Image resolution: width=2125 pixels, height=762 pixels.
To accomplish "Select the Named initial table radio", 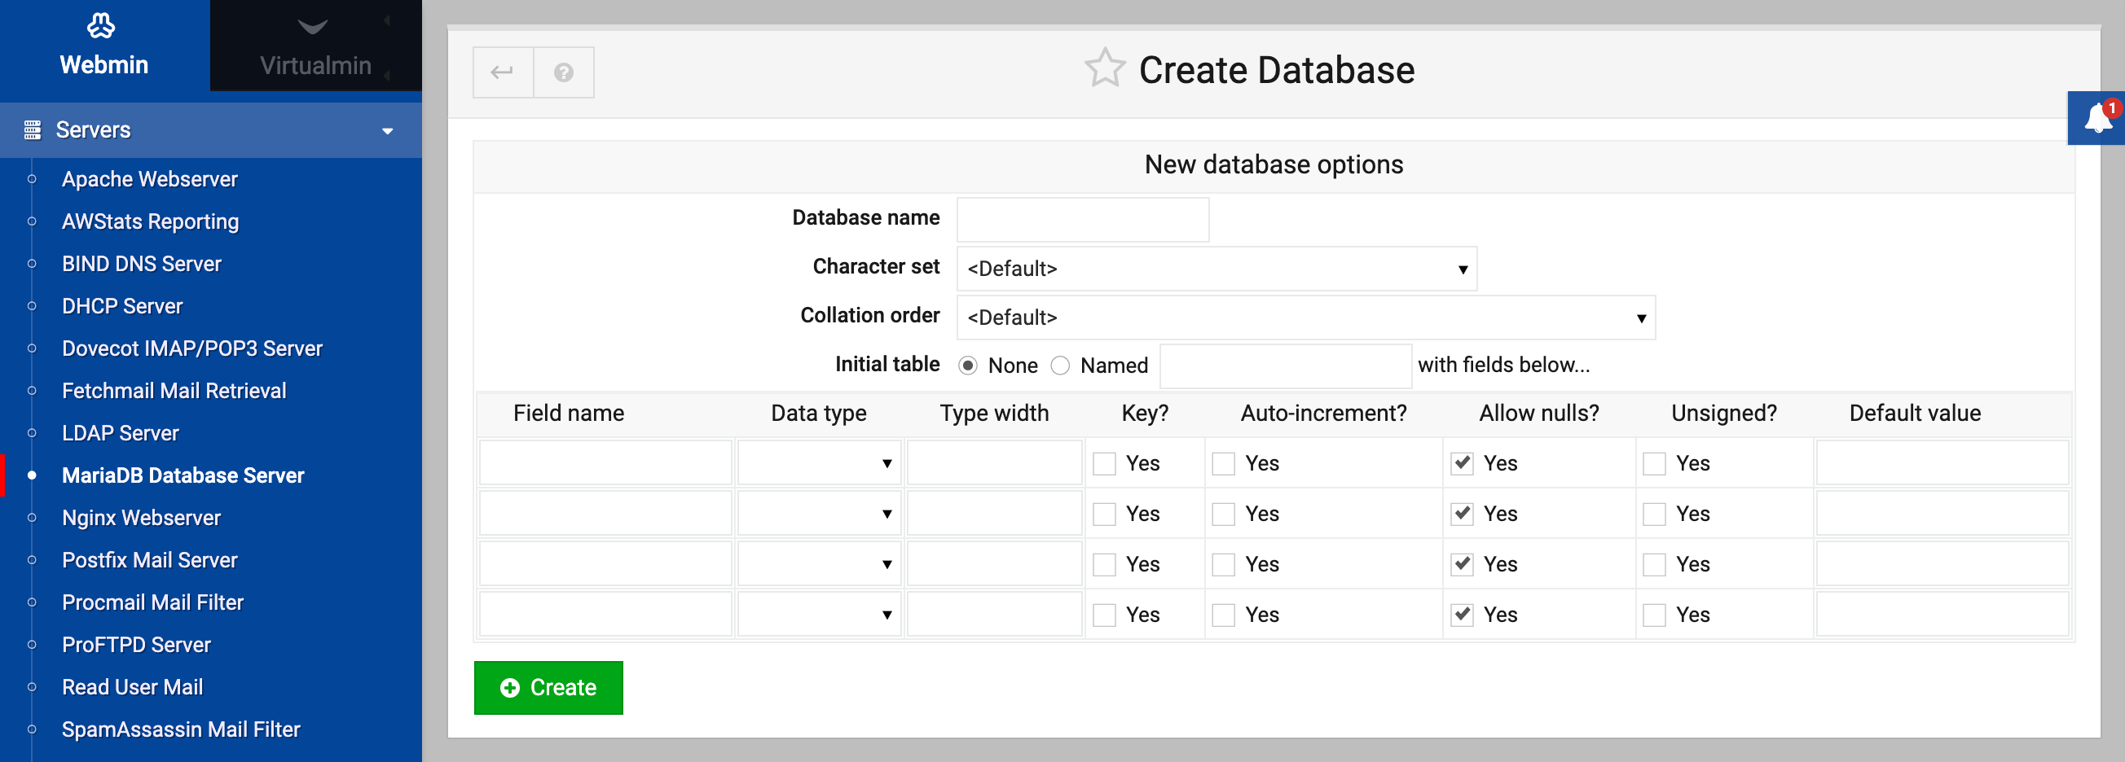I will [1060, 366].
